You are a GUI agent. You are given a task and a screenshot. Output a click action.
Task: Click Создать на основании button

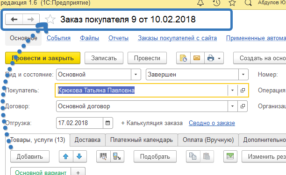pos(260,58)
